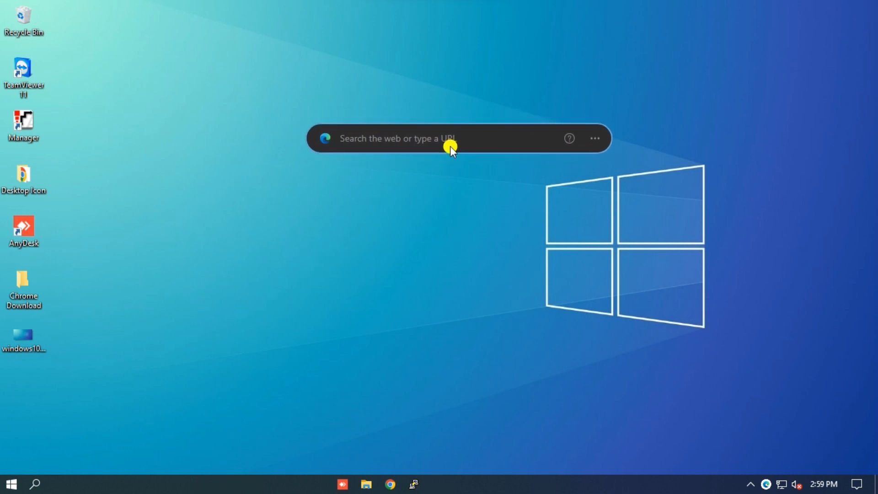Select the windows10 image thumbnail on desktop
Screen dimensions: 878x494
click(x=23, y=335)
